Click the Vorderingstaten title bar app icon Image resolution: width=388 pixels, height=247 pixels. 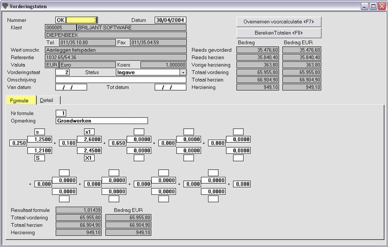coord(5,6)
